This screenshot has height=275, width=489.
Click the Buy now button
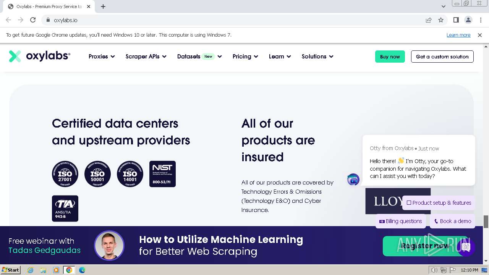(390, 57)
